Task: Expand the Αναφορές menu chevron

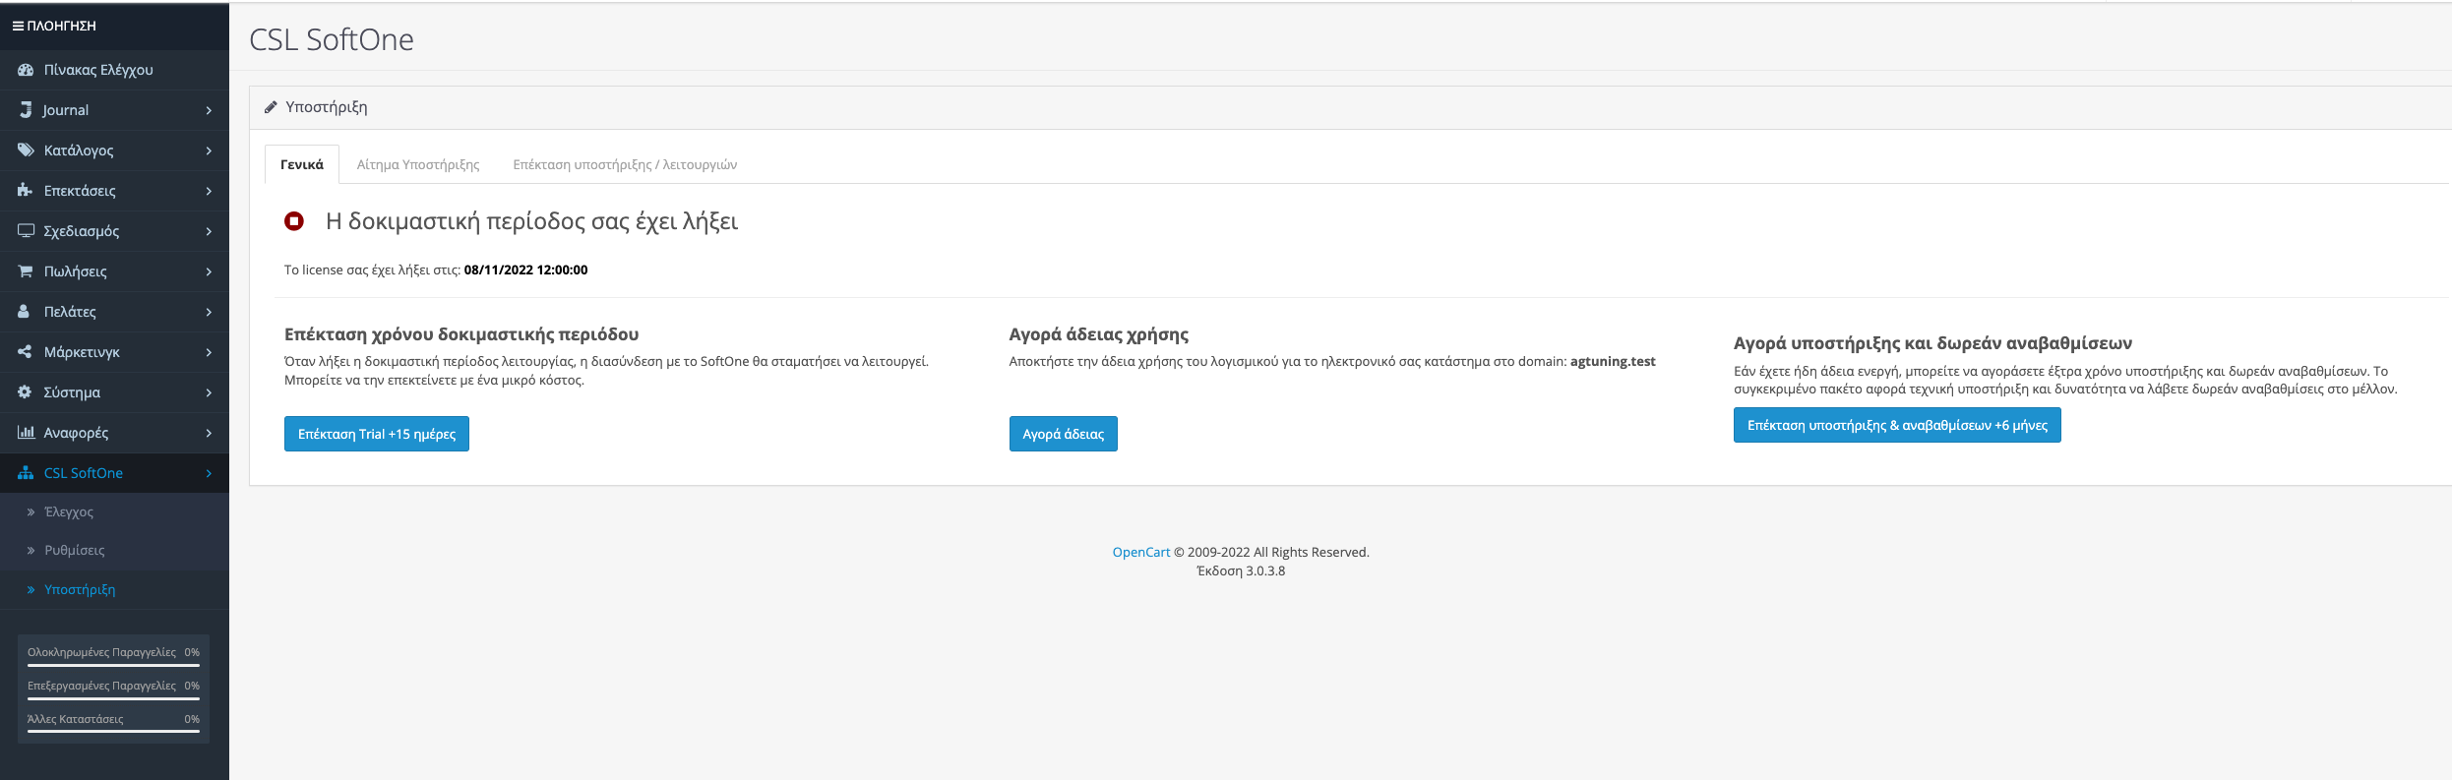Action: pyautogui.click(x=209, y=433)
